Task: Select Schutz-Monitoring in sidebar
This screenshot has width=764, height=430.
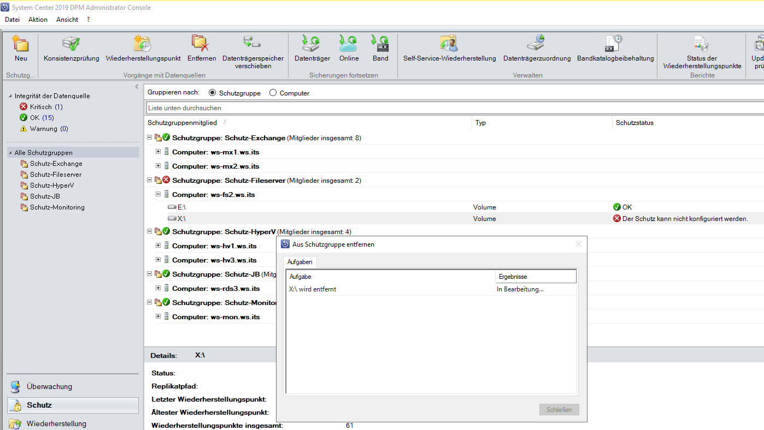Action: tap(57, 207)
